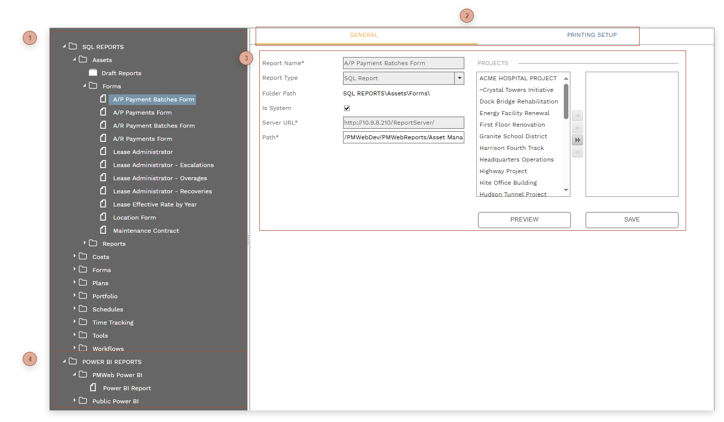Viewport: 724px width, 422px height.
Task: Click the add-all projects double-arrow icon
Action: (577, 140)
